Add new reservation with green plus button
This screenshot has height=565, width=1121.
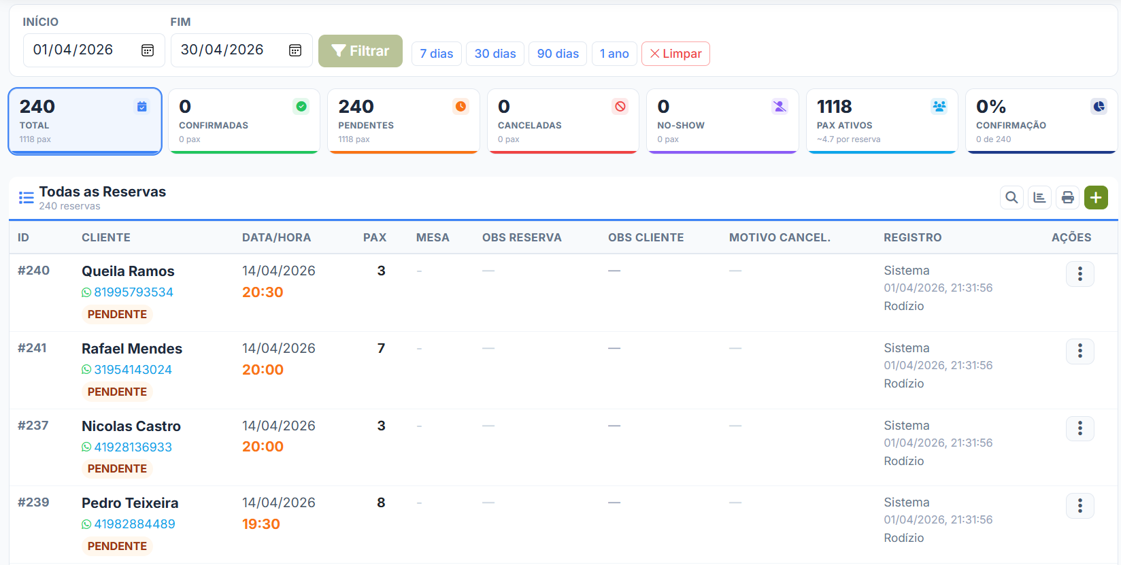(1095, 198)
